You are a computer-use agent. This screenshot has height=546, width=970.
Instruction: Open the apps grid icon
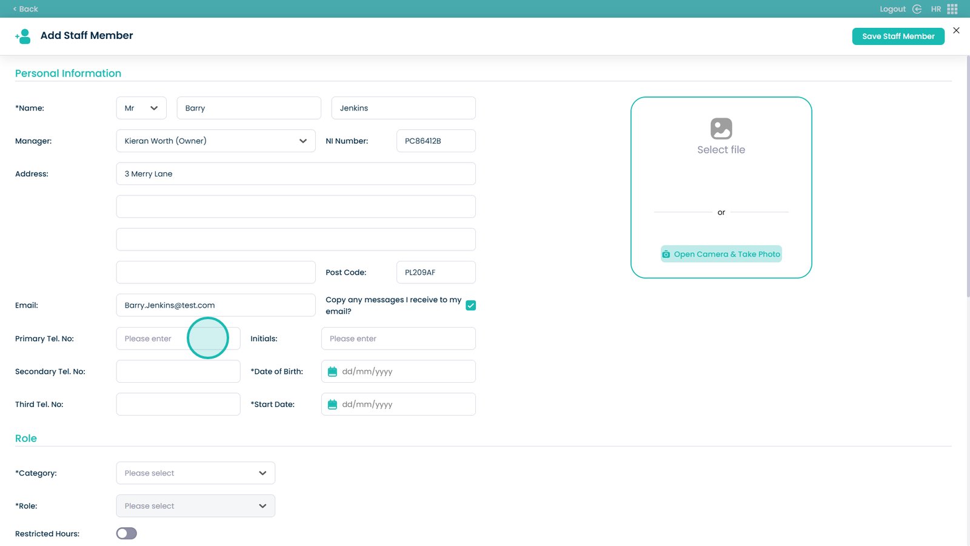click(952, 9)
